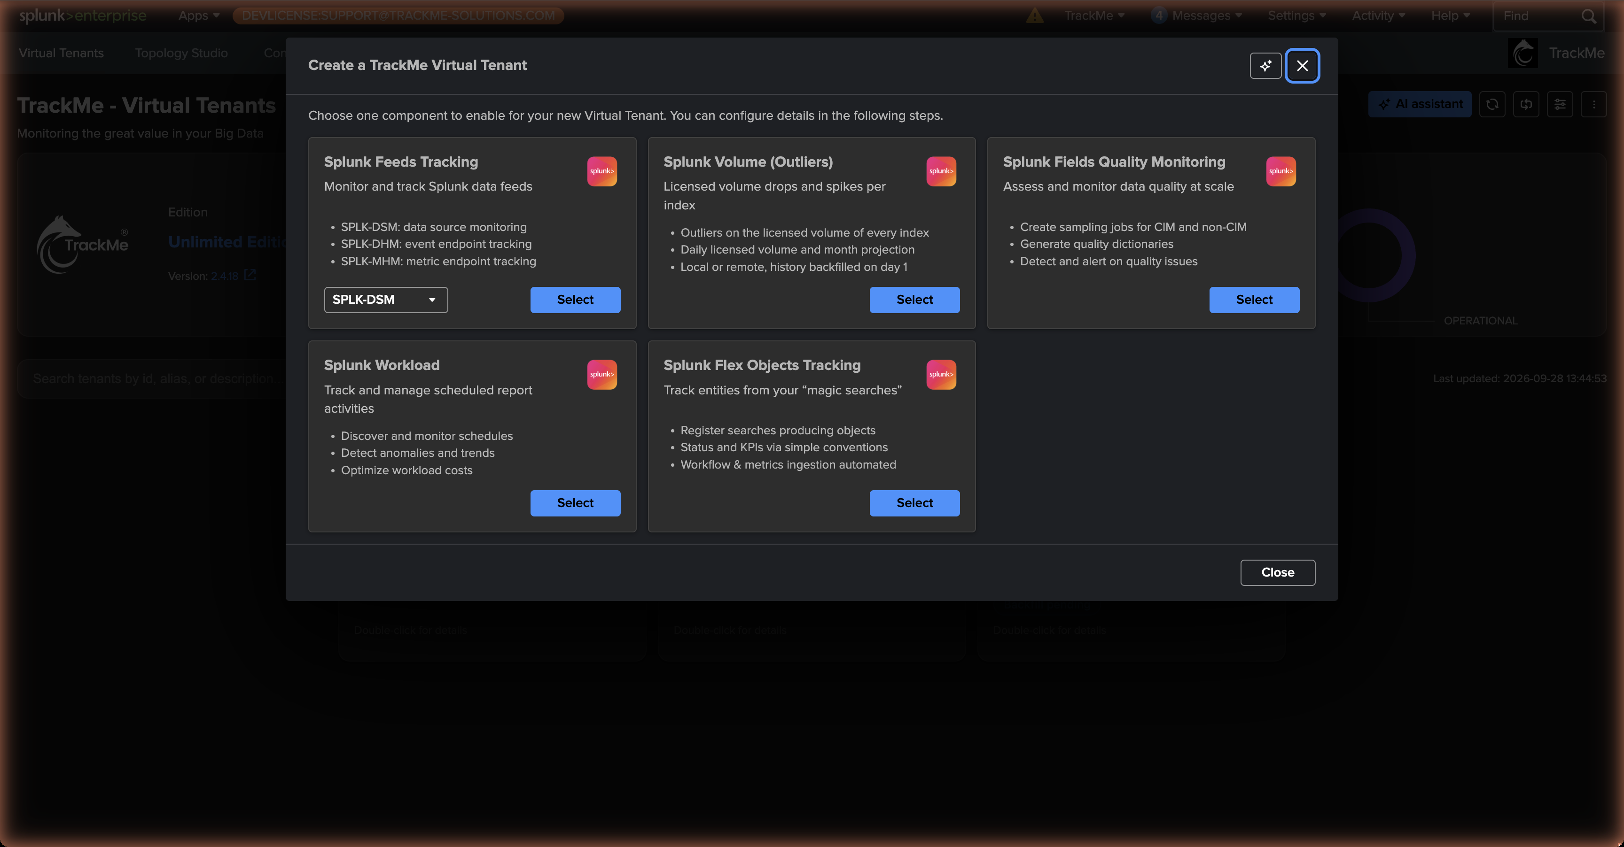
Task: Click the sliders settings icon in toolbar
Action: click(x=1560, y=105)
